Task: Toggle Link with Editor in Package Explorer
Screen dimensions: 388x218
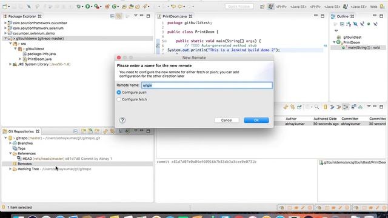Action: pyautogui.click(x=119, y=16)
